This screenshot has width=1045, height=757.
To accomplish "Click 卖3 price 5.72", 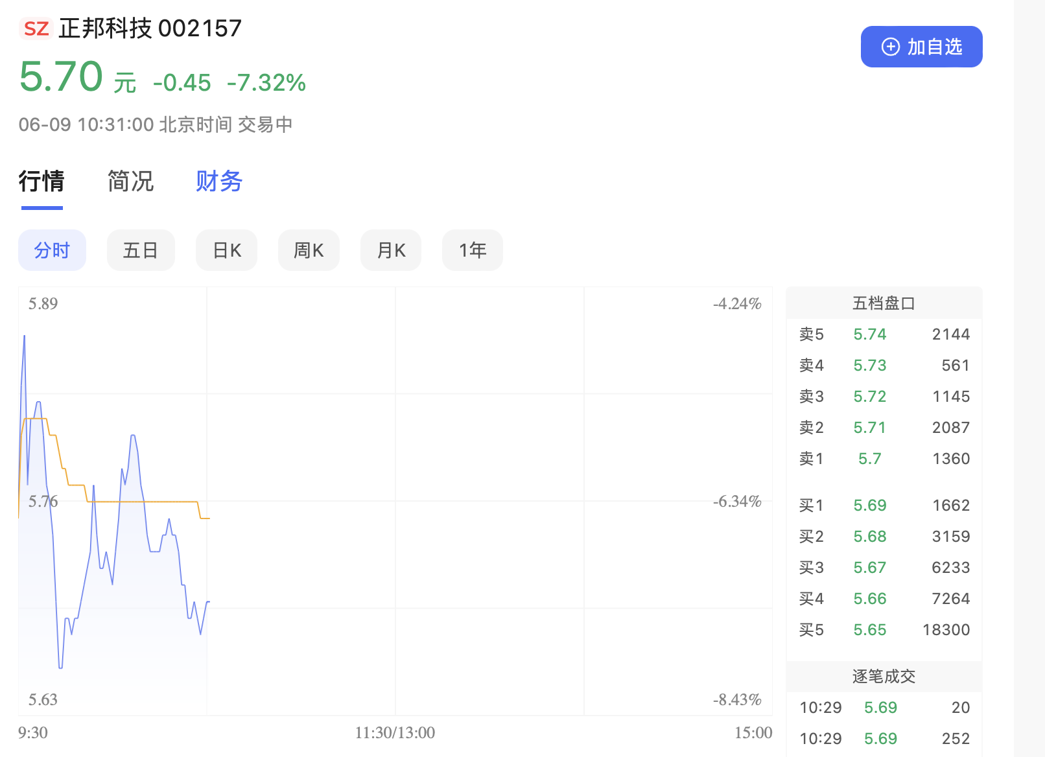I will pos(869,397).
